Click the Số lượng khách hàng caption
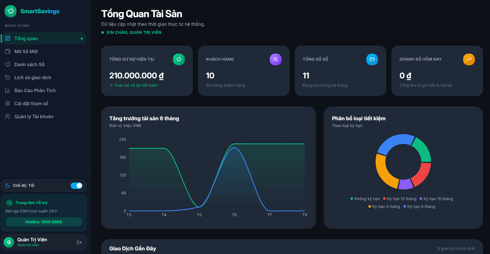490x254 pixels. click(x=225, y=85)
